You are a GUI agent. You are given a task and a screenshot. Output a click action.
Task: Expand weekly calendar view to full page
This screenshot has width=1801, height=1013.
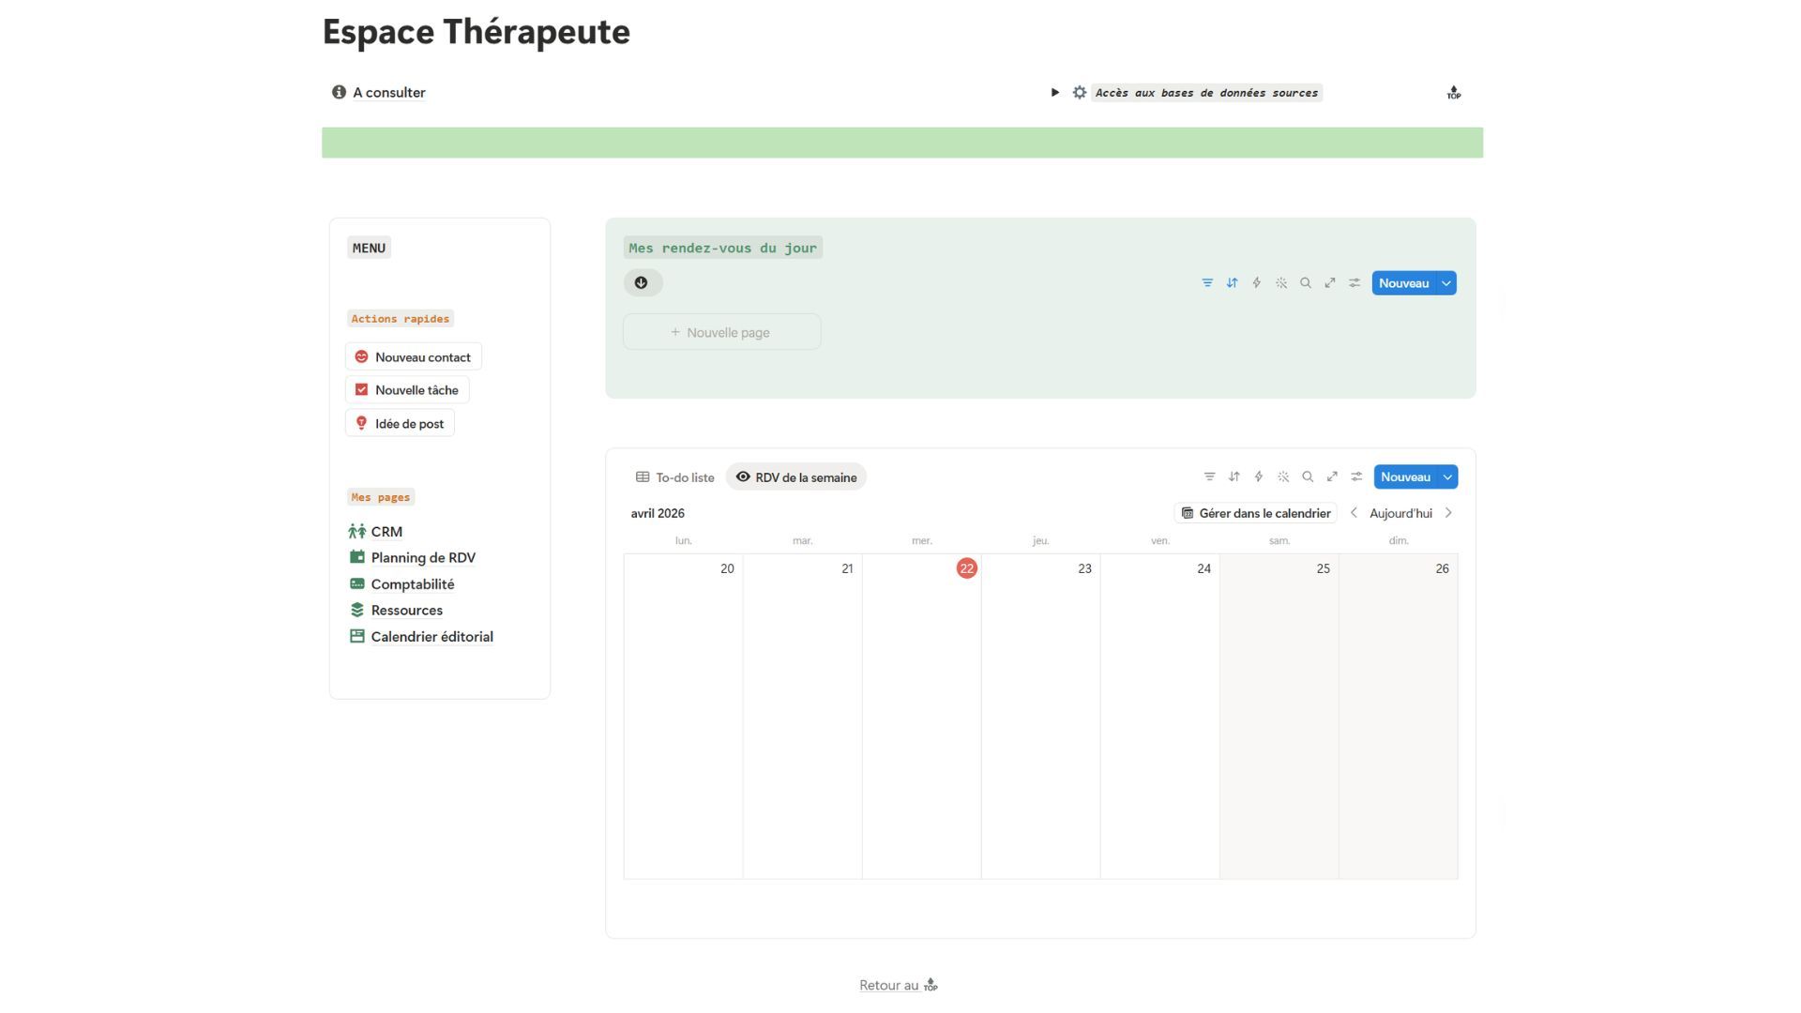(x=1332, y=477)
